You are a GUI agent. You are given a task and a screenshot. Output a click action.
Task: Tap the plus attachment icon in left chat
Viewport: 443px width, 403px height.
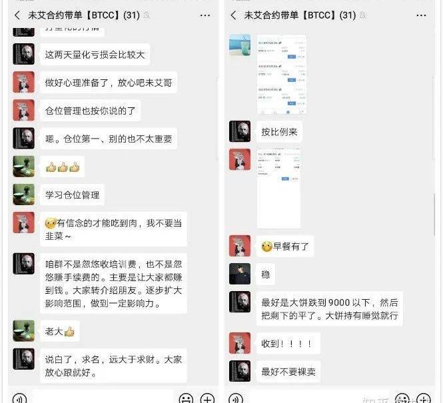point(207,398)
